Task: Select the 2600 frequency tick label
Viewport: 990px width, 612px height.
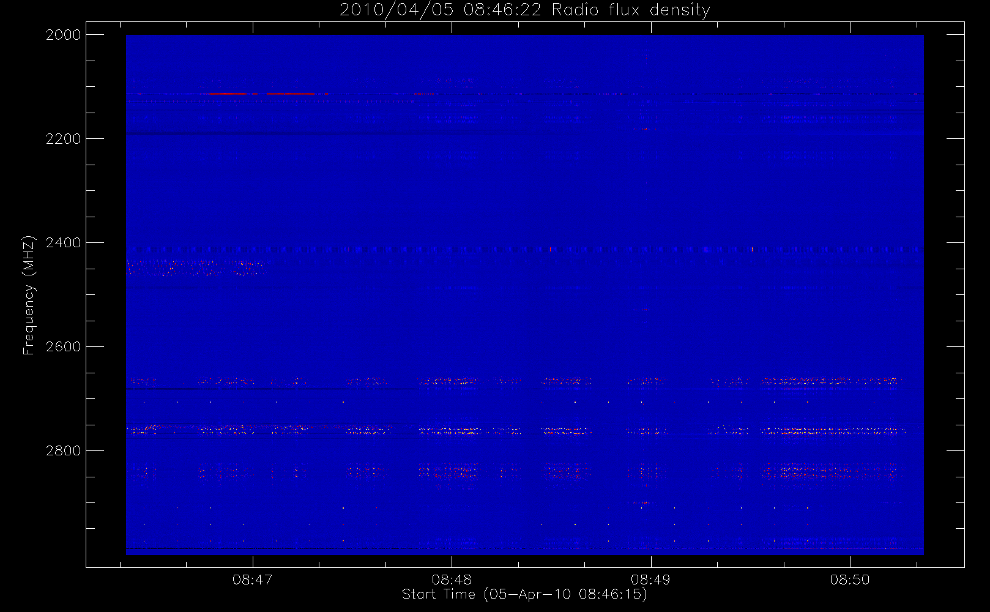Action: [x=64, y=347]
